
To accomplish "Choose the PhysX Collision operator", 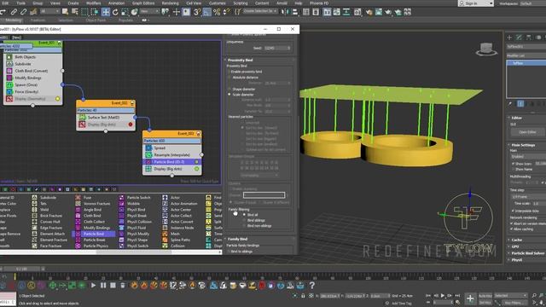I will pyautogui.click(x=136, y=222).
